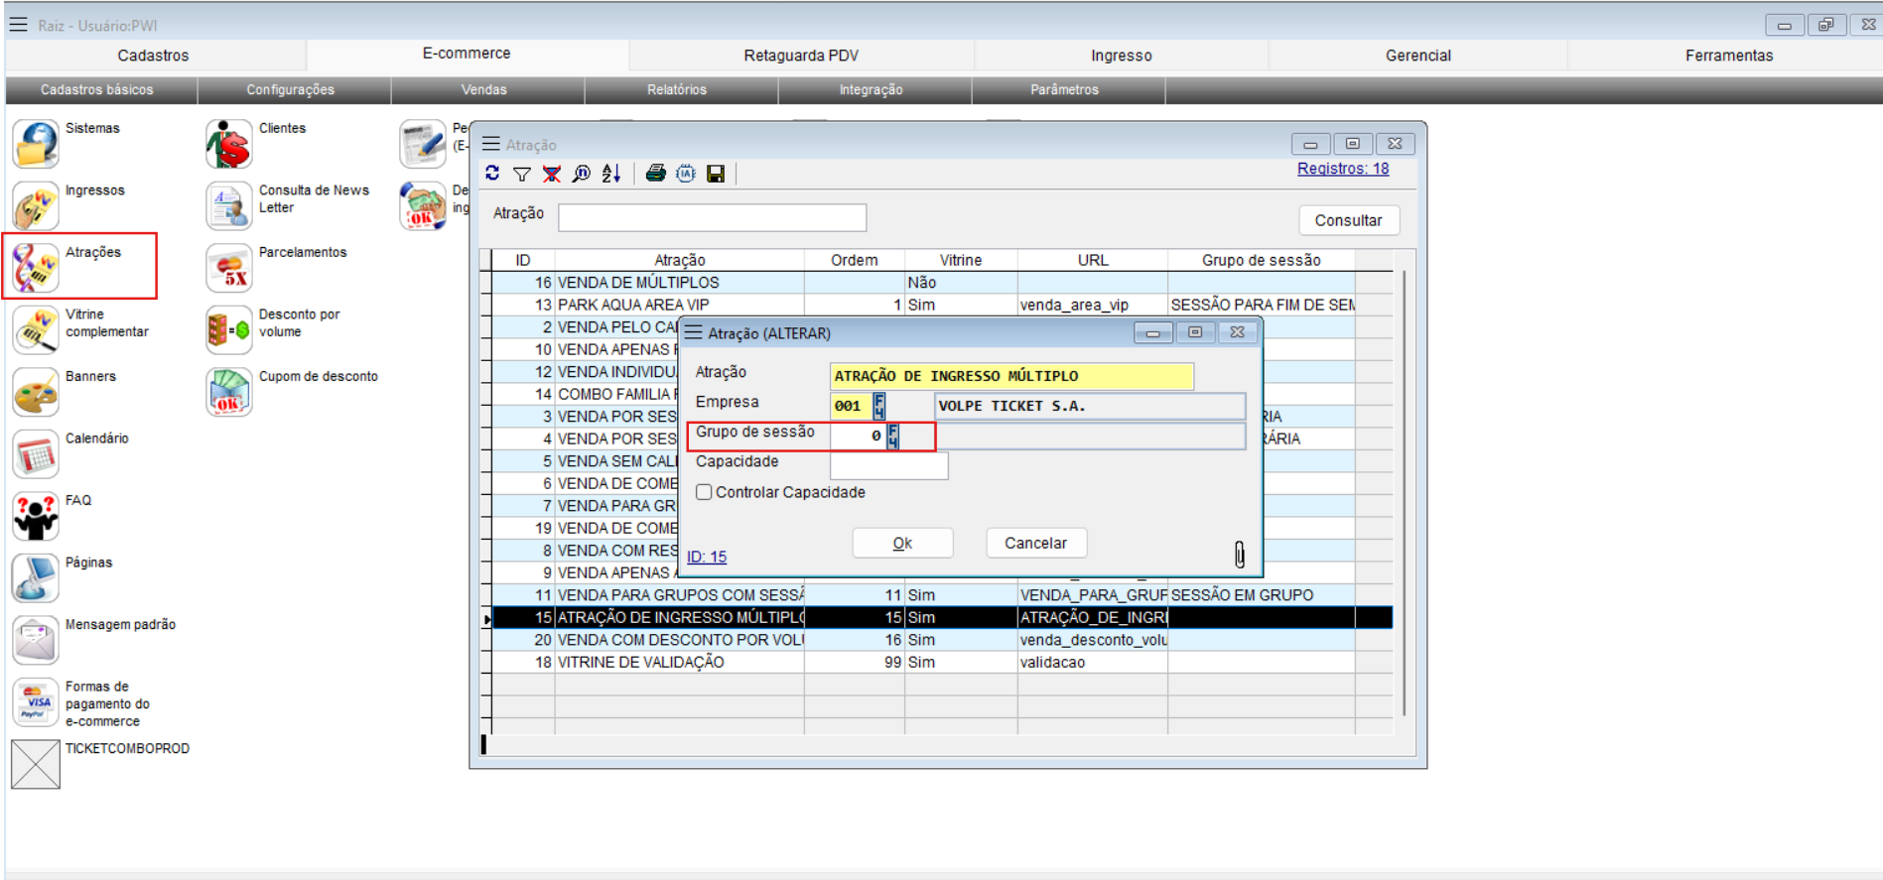The width and height of the screenshot is (1883, 880).
Task: Click the printer icon in toolbar
Action: (x=655, y=174)
